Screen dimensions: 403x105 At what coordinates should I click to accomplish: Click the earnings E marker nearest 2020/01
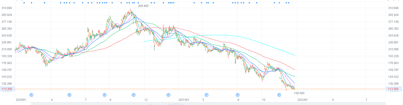[31, 95]
